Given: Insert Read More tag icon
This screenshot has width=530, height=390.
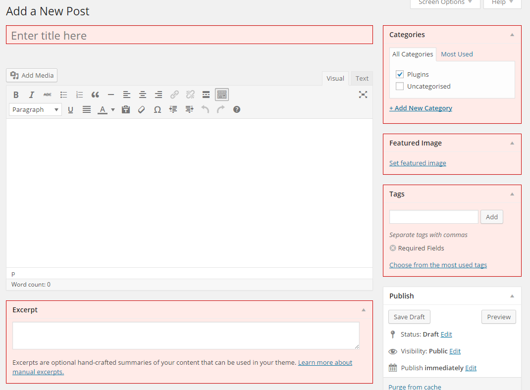Looking at the screenshot, I should point(206,95).
